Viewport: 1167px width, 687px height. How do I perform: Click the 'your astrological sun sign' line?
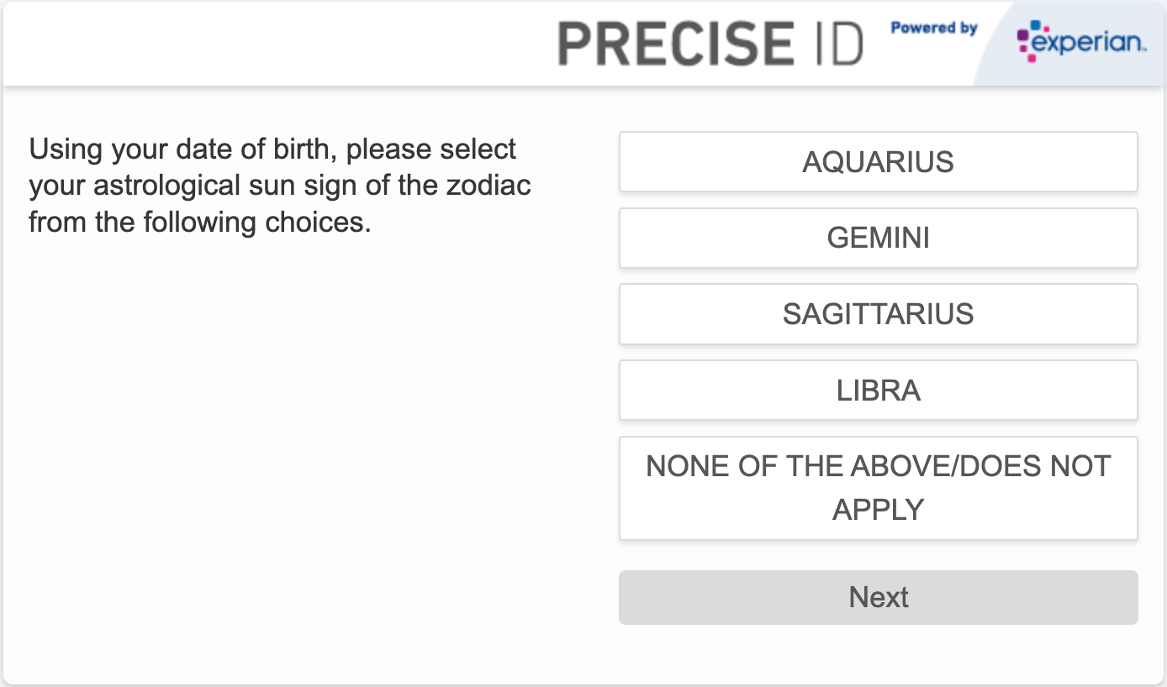pos(280,186)
